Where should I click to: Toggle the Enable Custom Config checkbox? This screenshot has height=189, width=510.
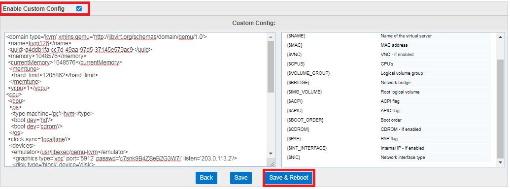point(79,9)
